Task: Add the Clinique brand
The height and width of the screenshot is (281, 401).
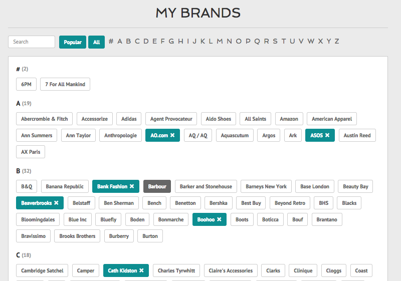Action: pyautogui.click(x=303, y=270)
